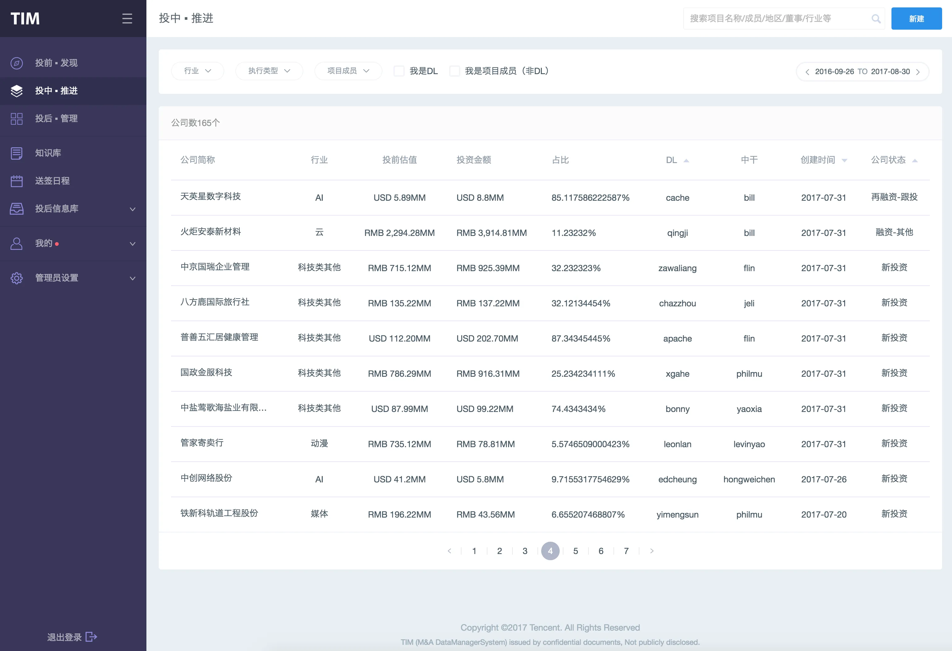Open the 行业 filter dropdown
952x651 pixels.
tap(197, 71)
